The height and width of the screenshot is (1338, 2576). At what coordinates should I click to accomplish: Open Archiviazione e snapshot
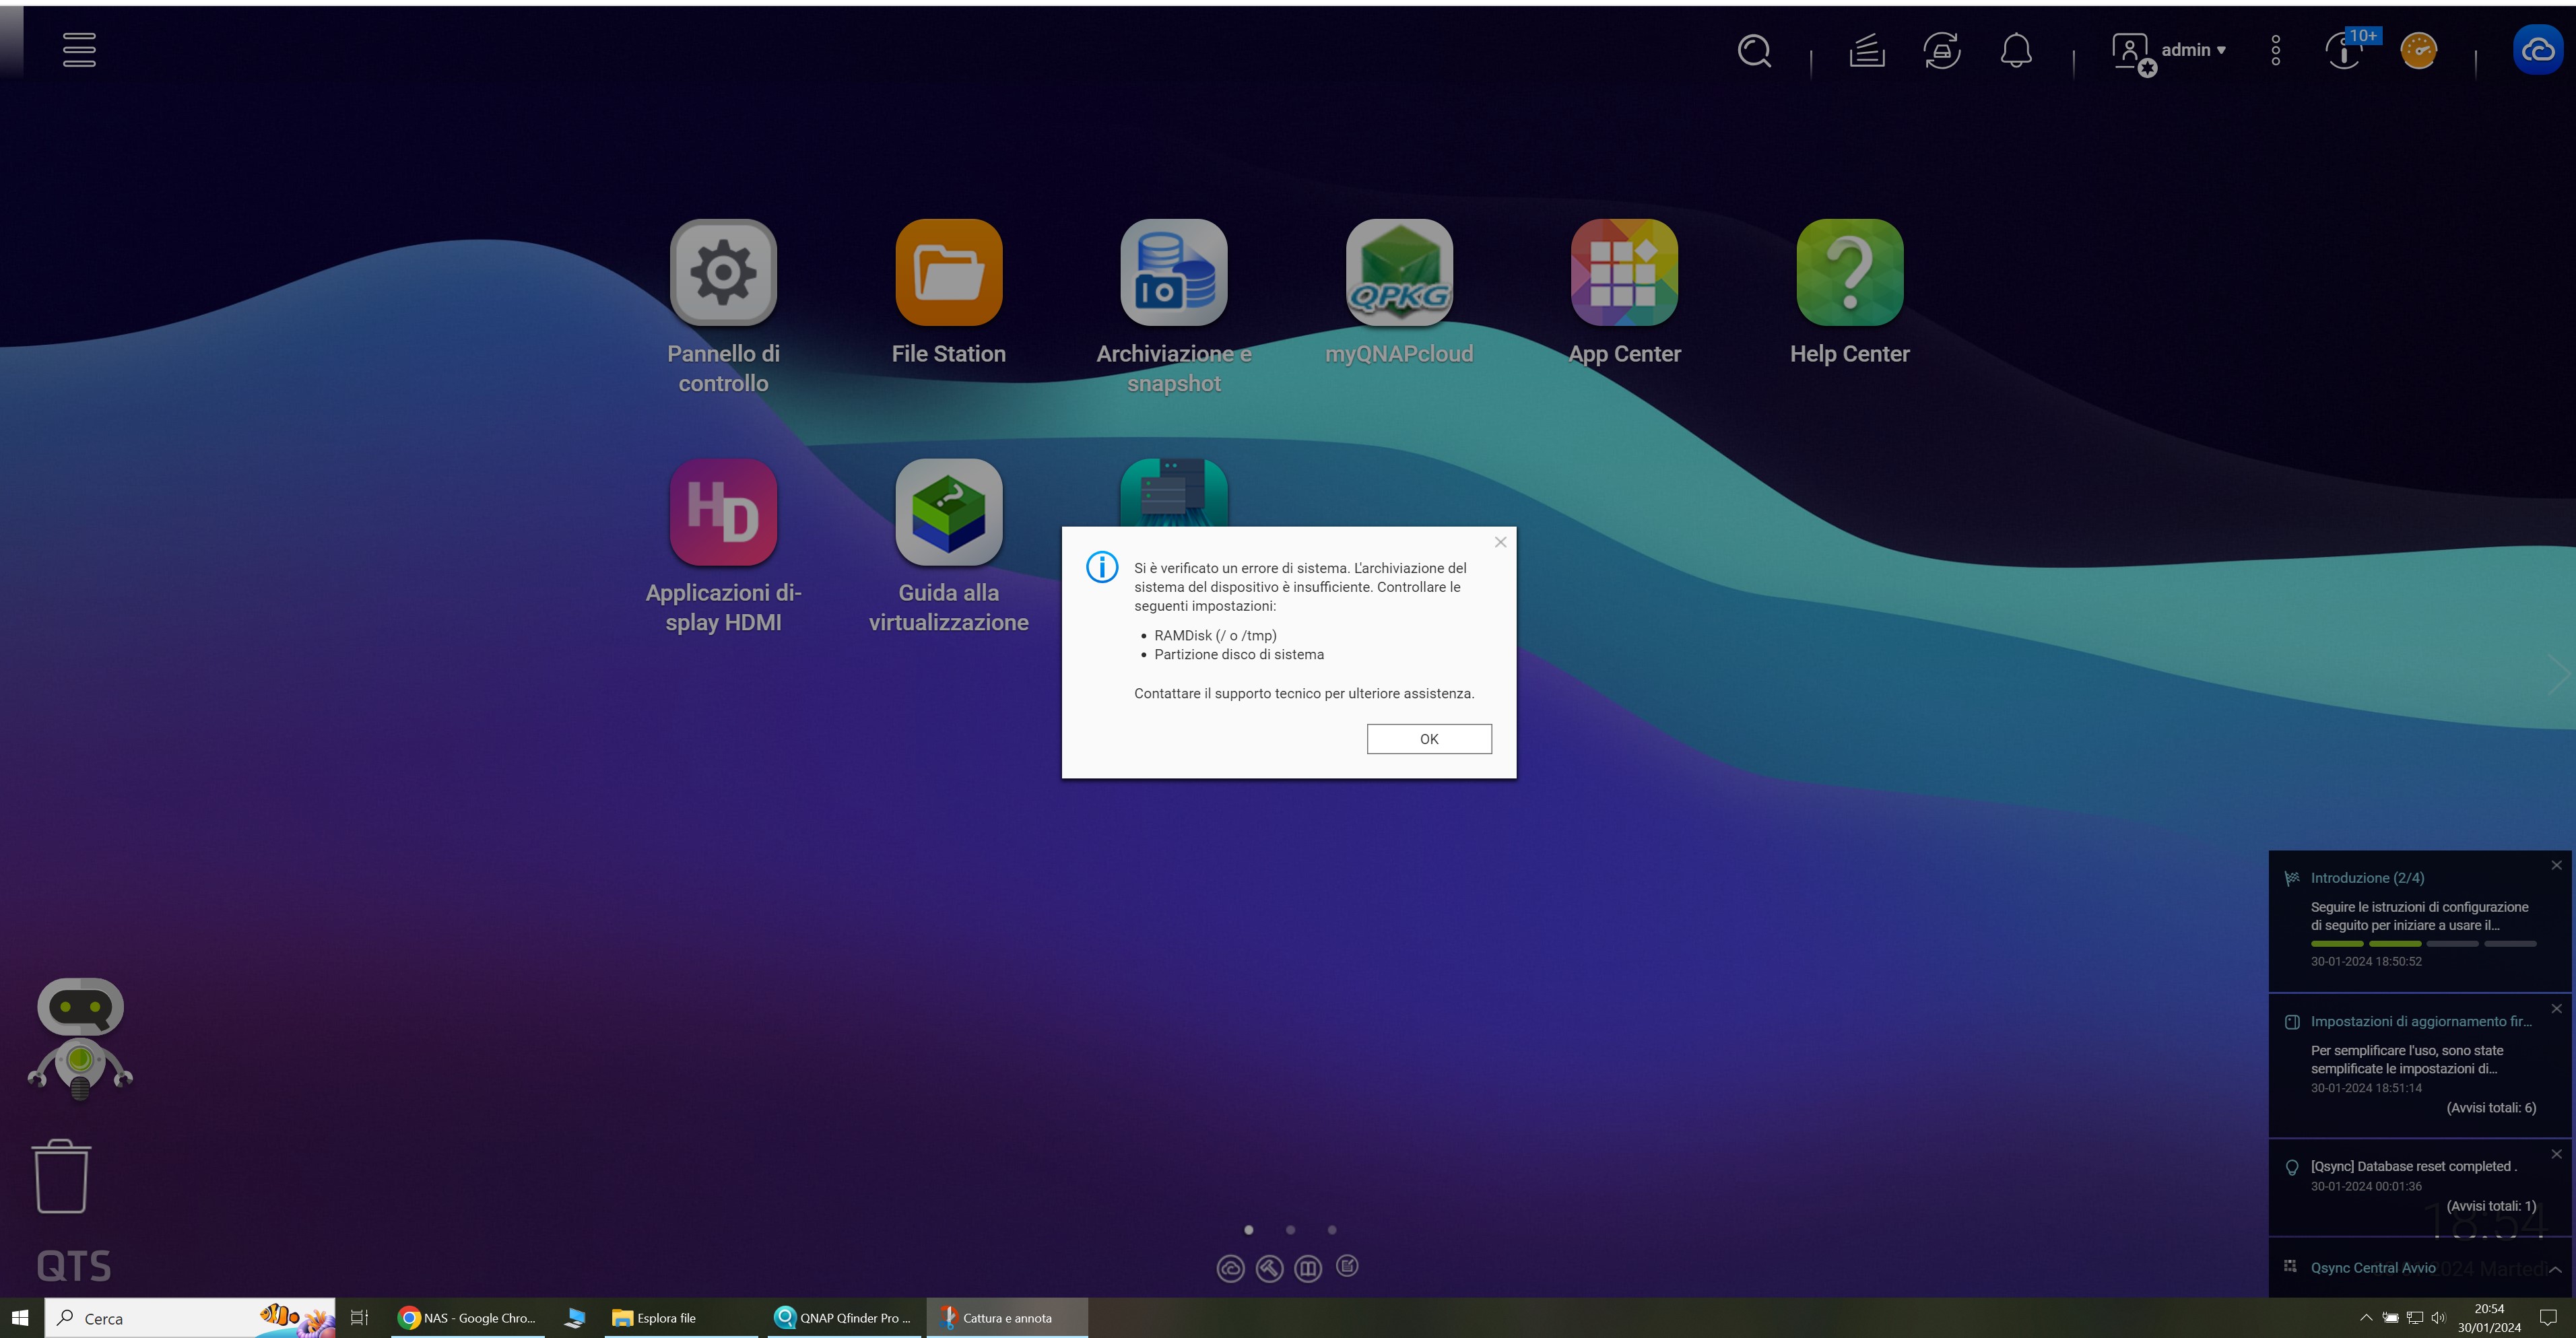(1173, 272)
